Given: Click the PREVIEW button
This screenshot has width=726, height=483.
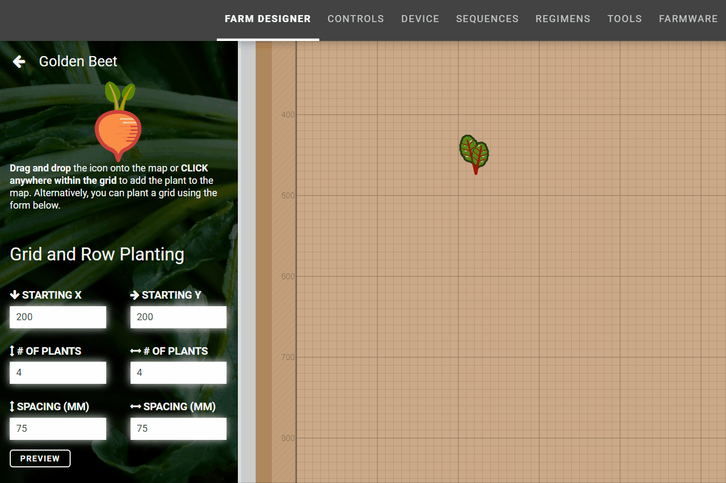Looking at the screenshot, I should click(40, 458).
